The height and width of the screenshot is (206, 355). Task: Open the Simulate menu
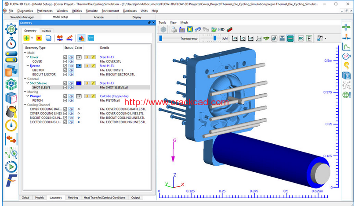click(x=92, y=11)
